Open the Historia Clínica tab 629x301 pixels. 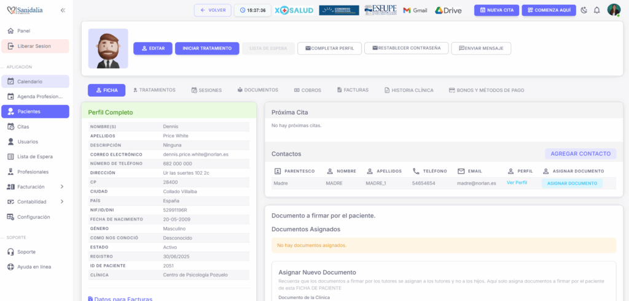tap(408, 90)
